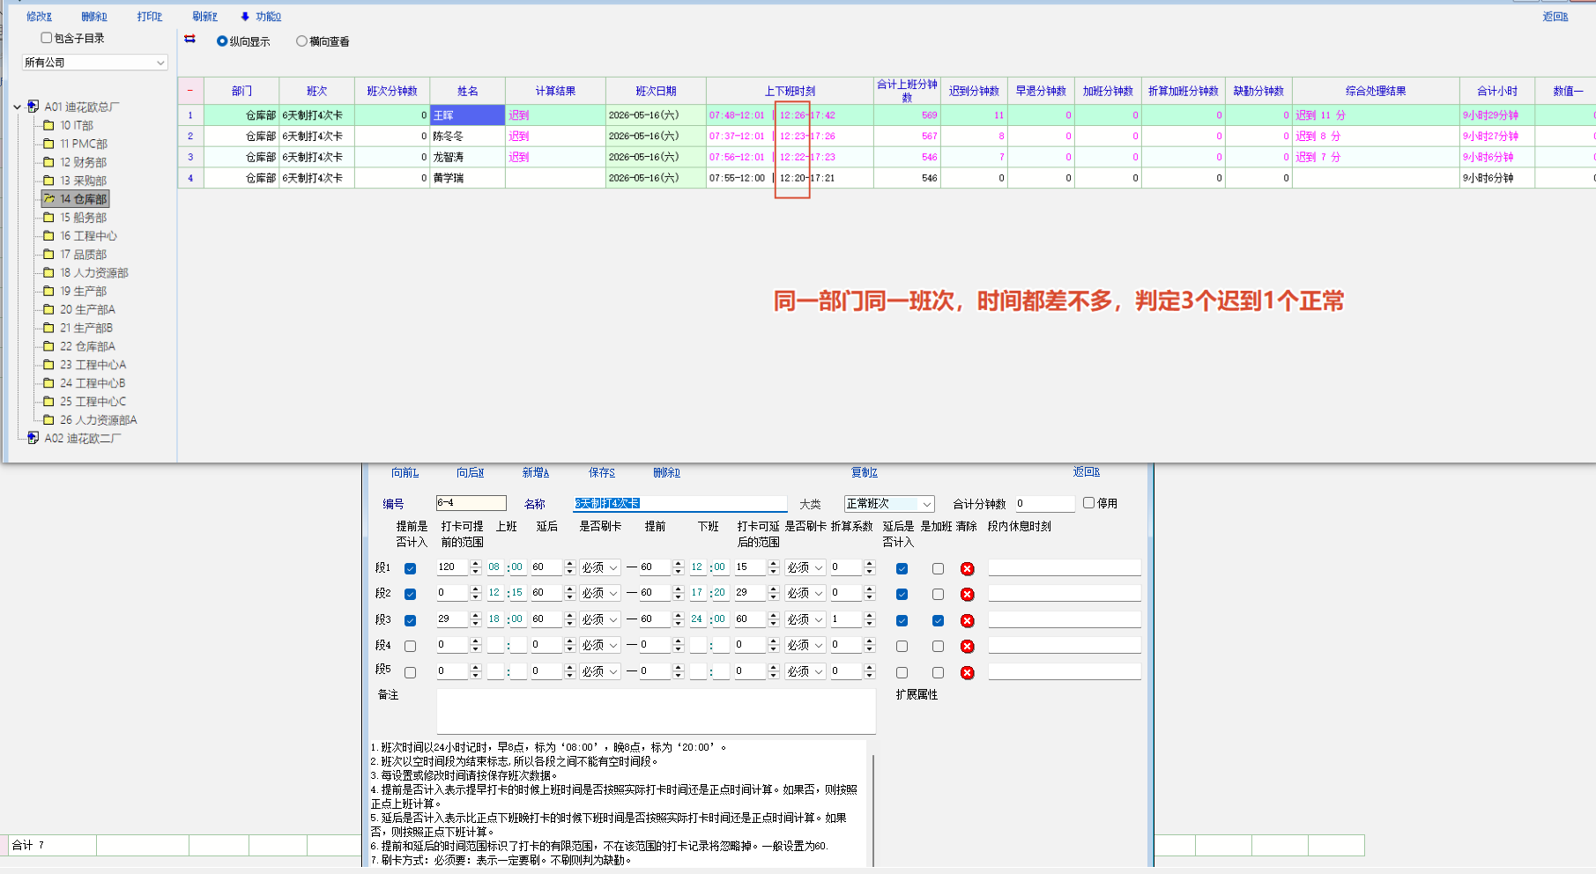The image size is (1596, 874).
Task: Click the A02 迪花欧二厂 company icon
Action: [x=33, y=438]
